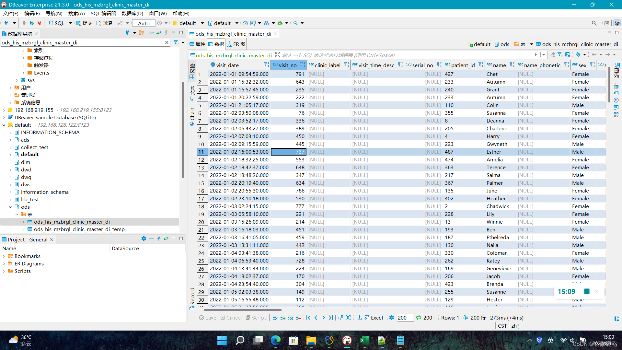
Task: Click add row icon in bottom toolbar
Action: 283,318
